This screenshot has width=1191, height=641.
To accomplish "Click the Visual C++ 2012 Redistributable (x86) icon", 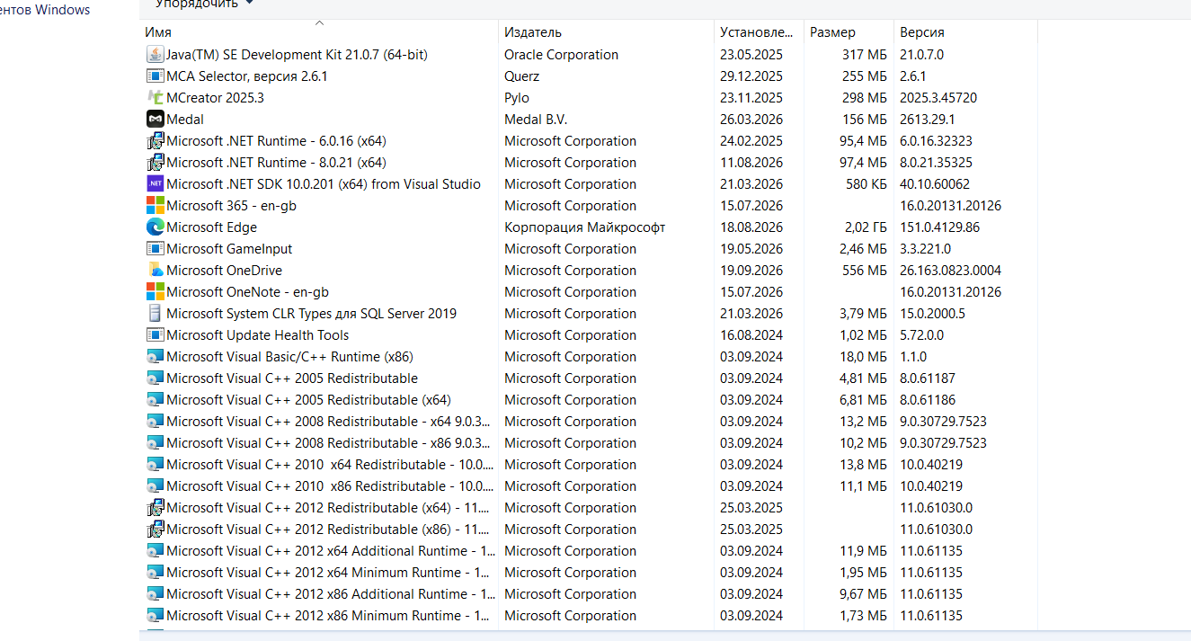I will coord(155,530).
